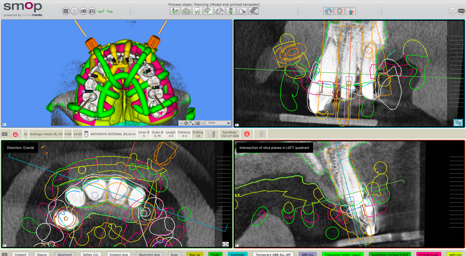Click the implant position number 21
The width and height of the screenshot is (466, 256).
(26, 134)
